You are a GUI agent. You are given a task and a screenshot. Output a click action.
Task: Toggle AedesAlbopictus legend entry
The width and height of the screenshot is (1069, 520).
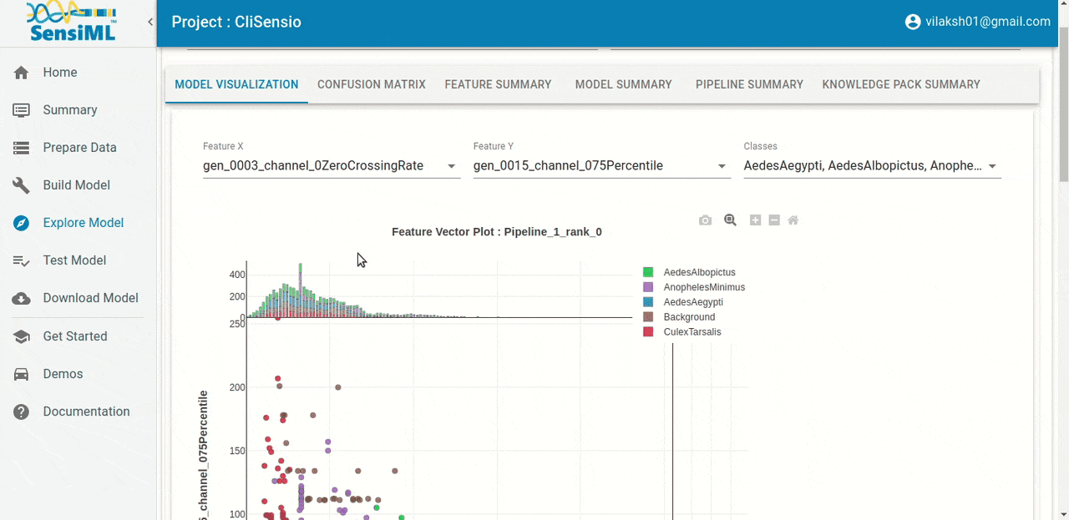pyautogui.click(x=698, y=272)
